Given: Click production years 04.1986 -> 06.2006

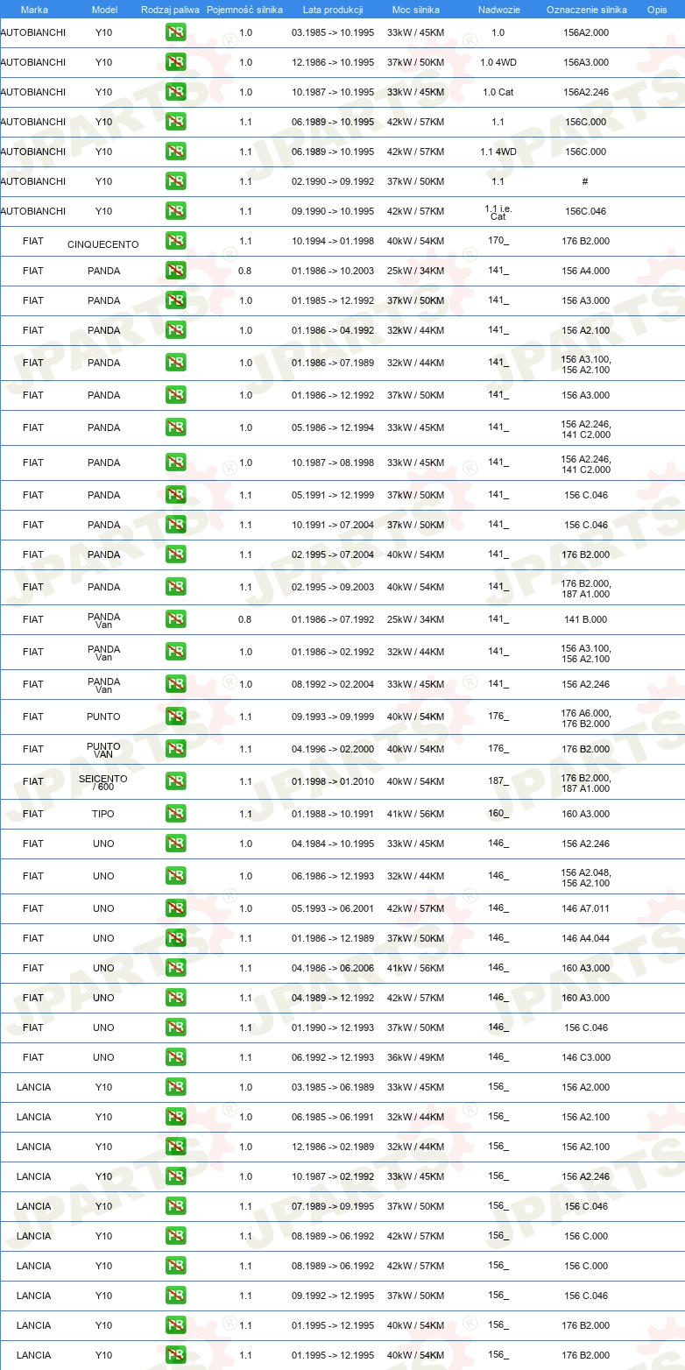Looking at the screenshot, I should 333,968.
